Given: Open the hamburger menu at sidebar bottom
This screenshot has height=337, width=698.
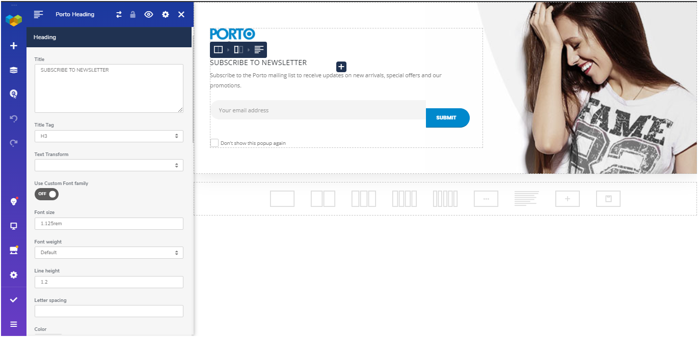Looking at the screenshot, I should pos(14,324).
